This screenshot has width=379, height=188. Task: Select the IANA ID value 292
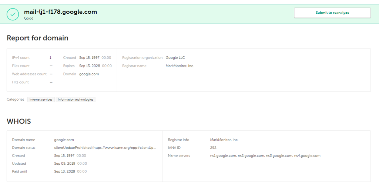tap(213, 148)
